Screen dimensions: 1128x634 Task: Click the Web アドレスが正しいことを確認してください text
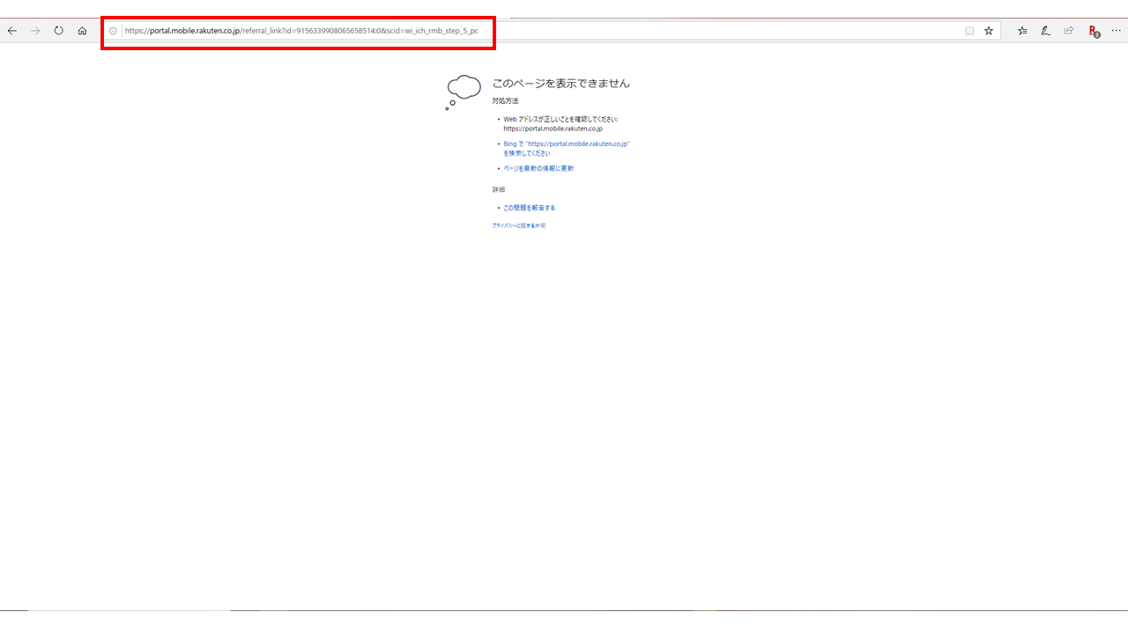point(560,119)
